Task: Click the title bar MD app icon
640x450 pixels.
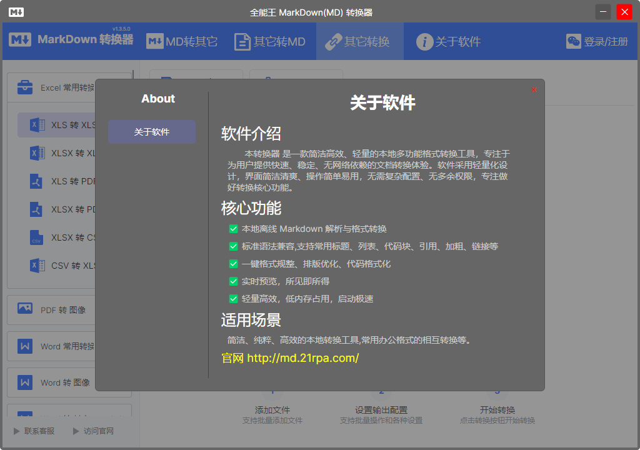Action: 16,12
